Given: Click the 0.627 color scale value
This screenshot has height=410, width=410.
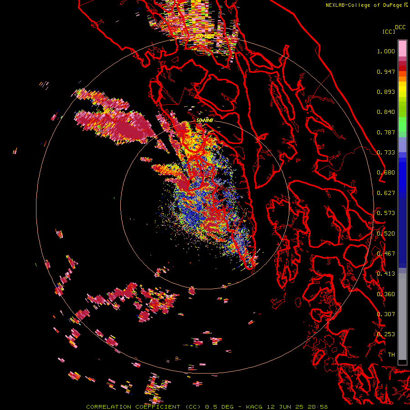Looking at the screenshot, I should coord(386,193).
